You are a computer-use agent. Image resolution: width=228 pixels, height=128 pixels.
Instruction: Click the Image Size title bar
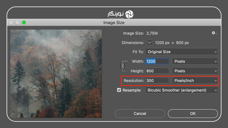pyautogui.click(x=114, y=22)
